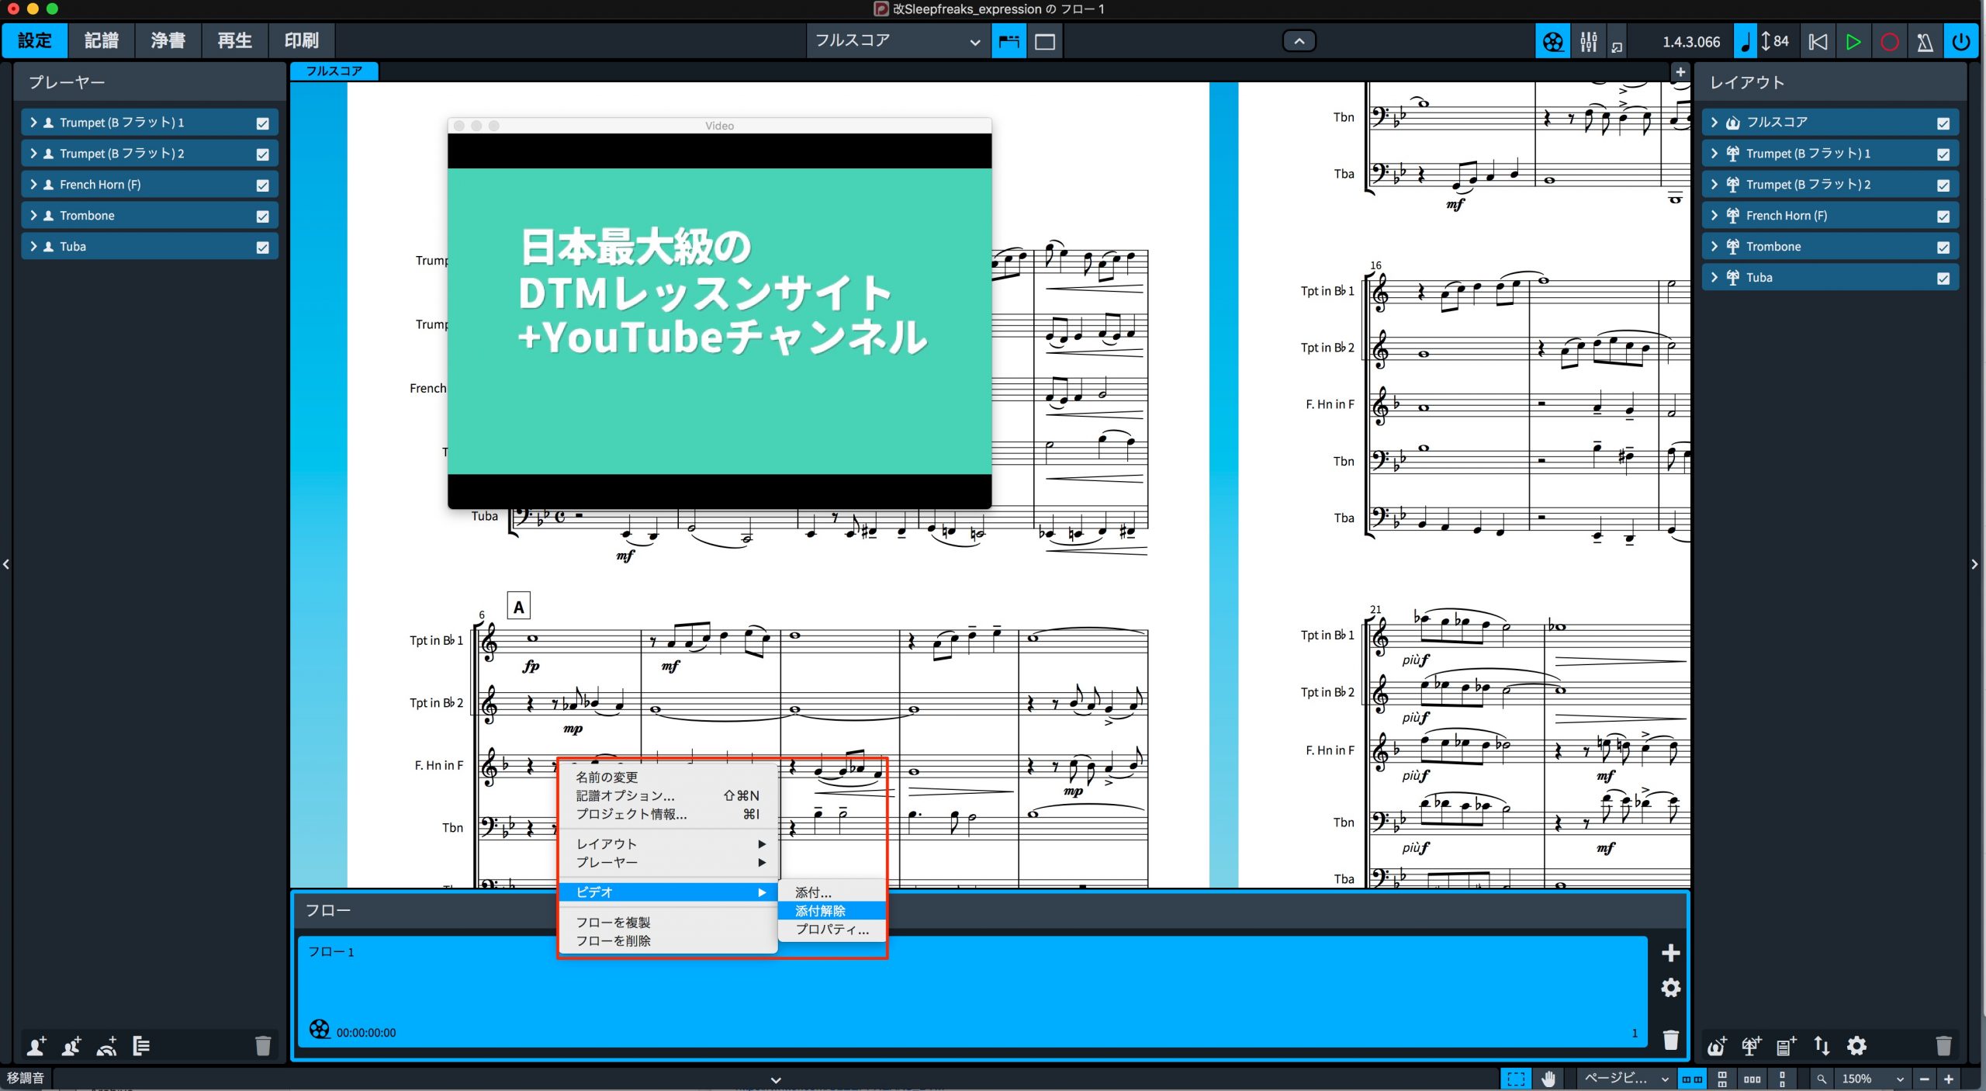Switch to 記譜 mode tab
Screen dimensions: 1986x1091
point(101,40)
